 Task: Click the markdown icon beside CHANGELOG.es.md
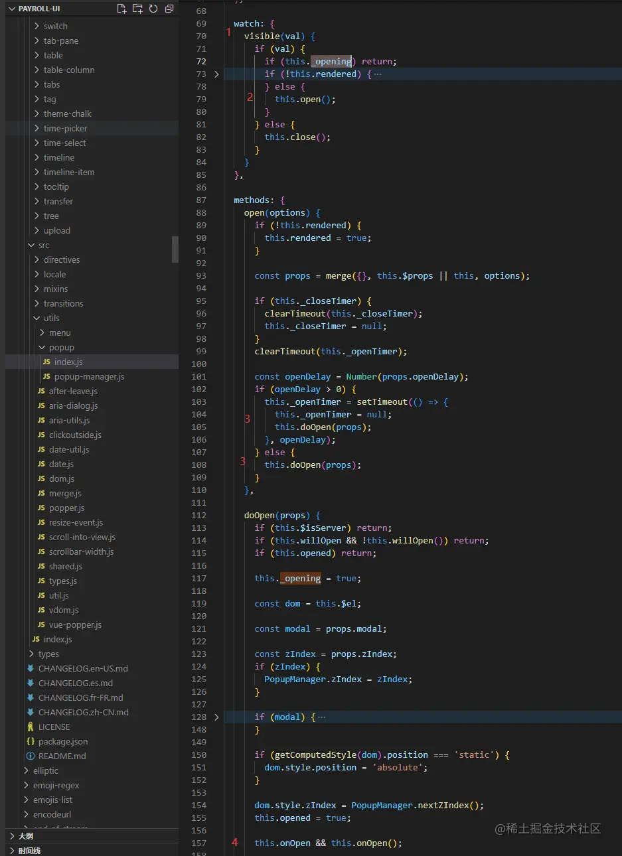click(31, 683)
